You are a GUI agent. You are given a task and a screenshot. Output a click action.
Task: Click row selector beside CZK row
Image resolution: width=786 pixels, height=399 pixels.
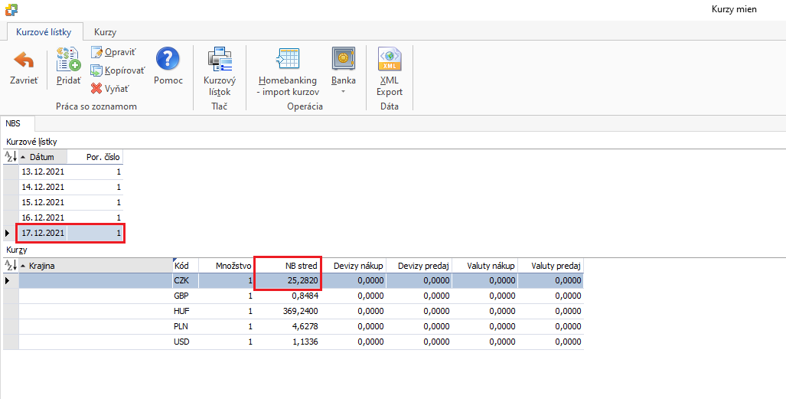(11, 280)
